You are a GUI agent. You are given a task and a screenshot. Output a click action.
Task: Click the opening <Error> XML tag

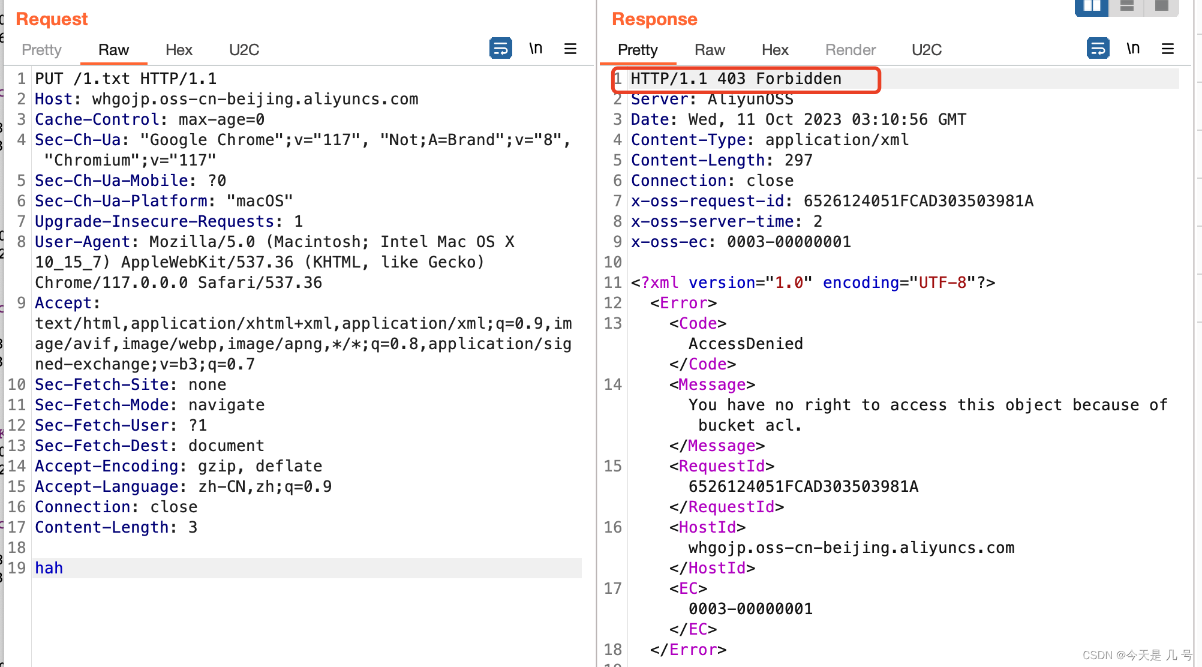683,303
